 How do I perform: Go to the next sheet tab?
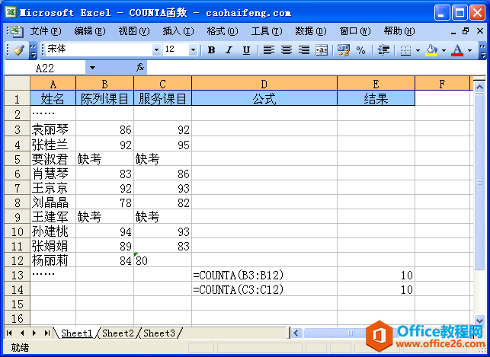[x=34, y=333]
